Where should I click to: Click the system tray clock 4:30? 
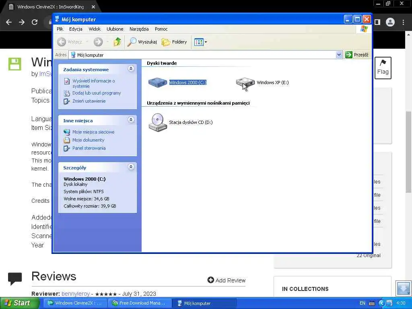[x=401, y=303]
